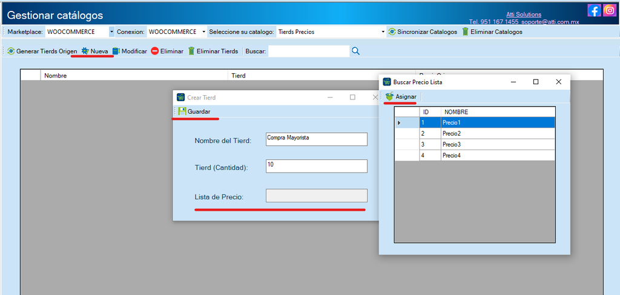Open the Facebook icon link
The image size is (620, 295).
594,10
